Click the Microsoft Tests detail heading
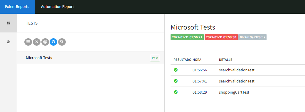Viewport: 305px width, 112px height. (x=193, y=27)
